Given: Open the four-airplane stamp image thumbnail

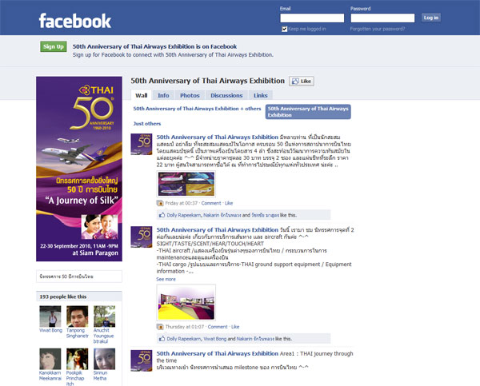Looking at the screenshot, I should pyautogui.click(x=186, y=184).
